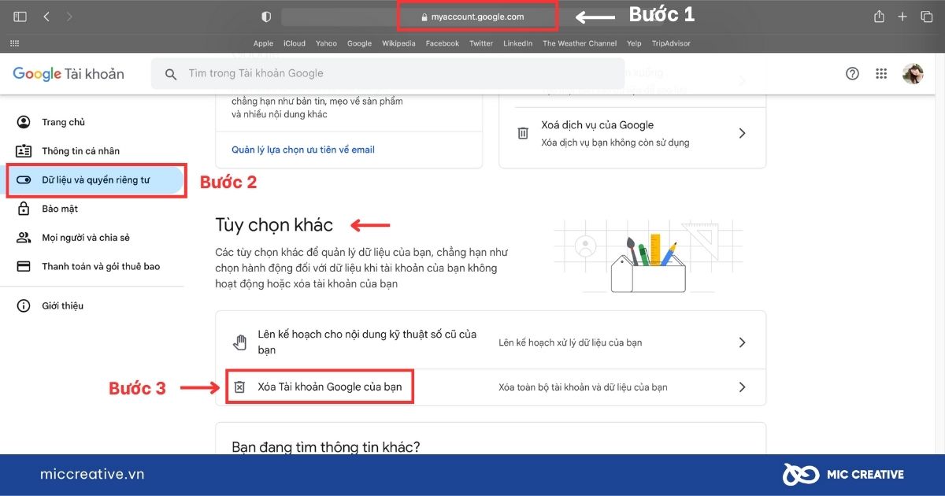945x496 pixels.
Task: Go back with Safari back arrow
Action: pos(46,17)
